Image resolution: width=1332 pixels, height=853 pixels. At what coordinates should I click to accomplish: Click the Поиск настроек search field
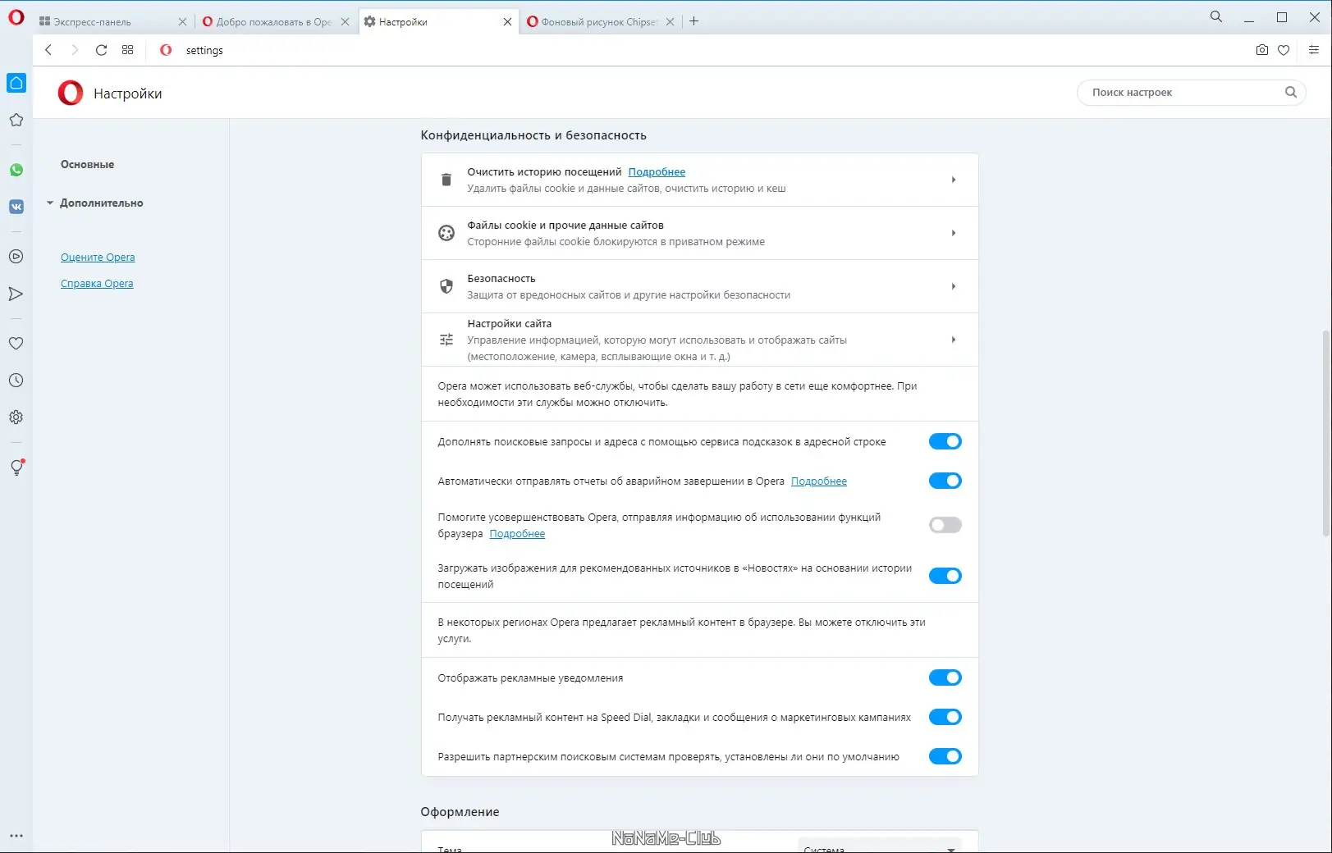click(1182, 92)
